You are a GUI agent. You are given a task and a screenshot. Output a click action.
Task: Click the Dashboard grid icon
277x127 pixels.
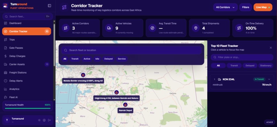5,23
